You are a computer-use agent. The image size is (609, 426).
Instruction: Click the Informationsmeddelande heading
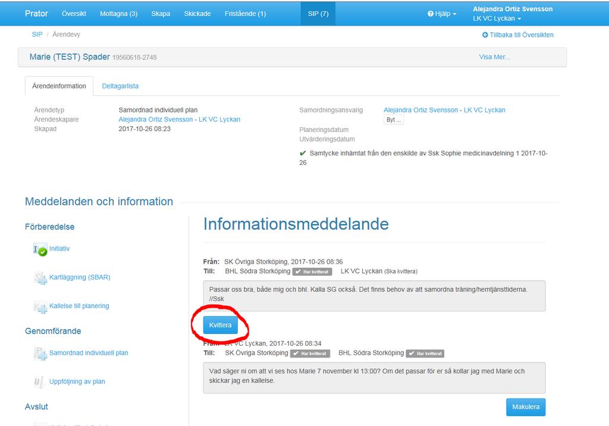coord(296,224)
